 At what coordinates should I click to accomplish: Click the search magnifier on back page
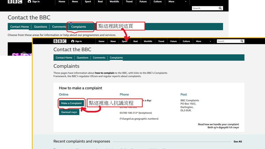point(220,8)
